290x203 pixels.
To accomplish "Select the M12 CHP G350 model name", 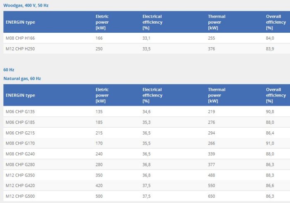I will tap(20, 175).
